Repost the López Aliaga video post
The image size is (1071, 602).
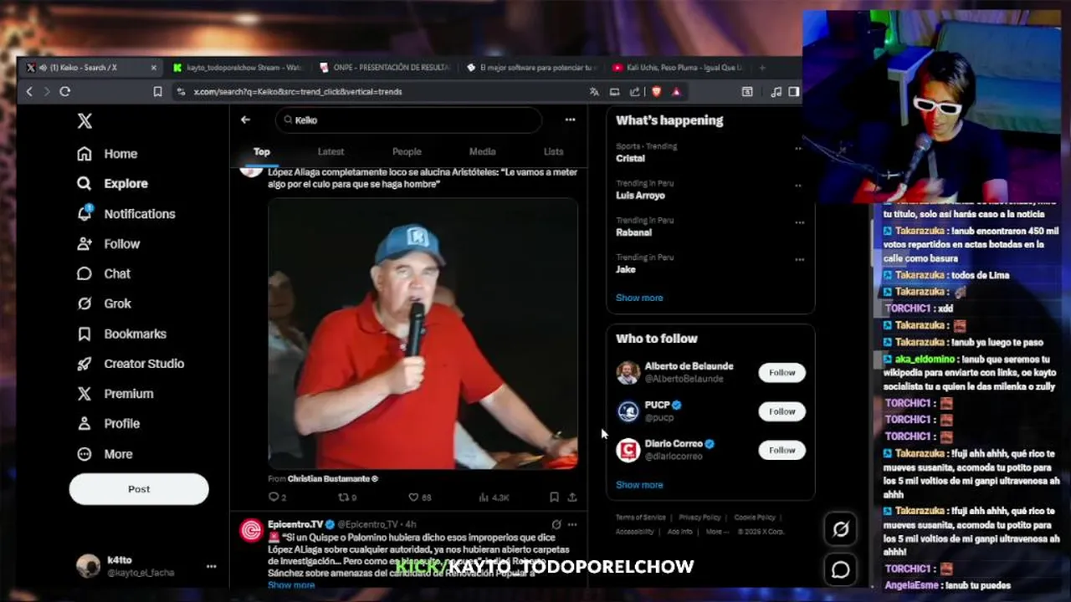click(x=346, y=497)
